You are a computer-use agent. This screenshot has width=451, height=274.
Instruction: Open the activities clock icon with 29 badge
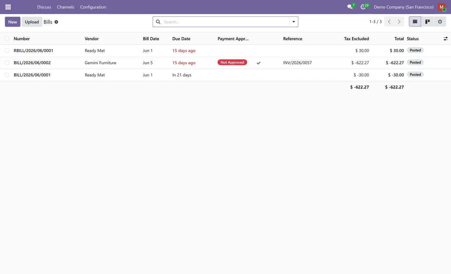(x=364, y=7)
